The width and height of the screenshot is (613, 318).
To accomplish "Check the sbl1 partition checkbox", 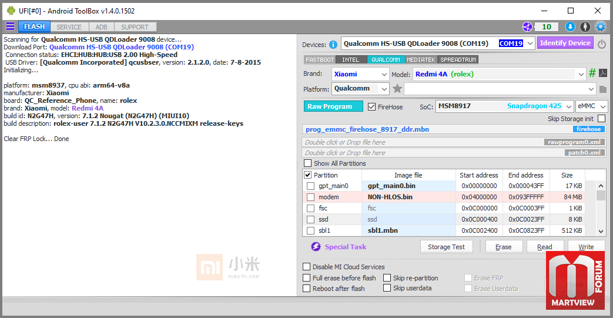I will [310, 231].
